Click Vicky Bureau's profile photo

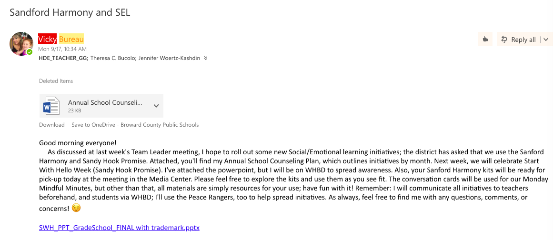click(21, 44)
